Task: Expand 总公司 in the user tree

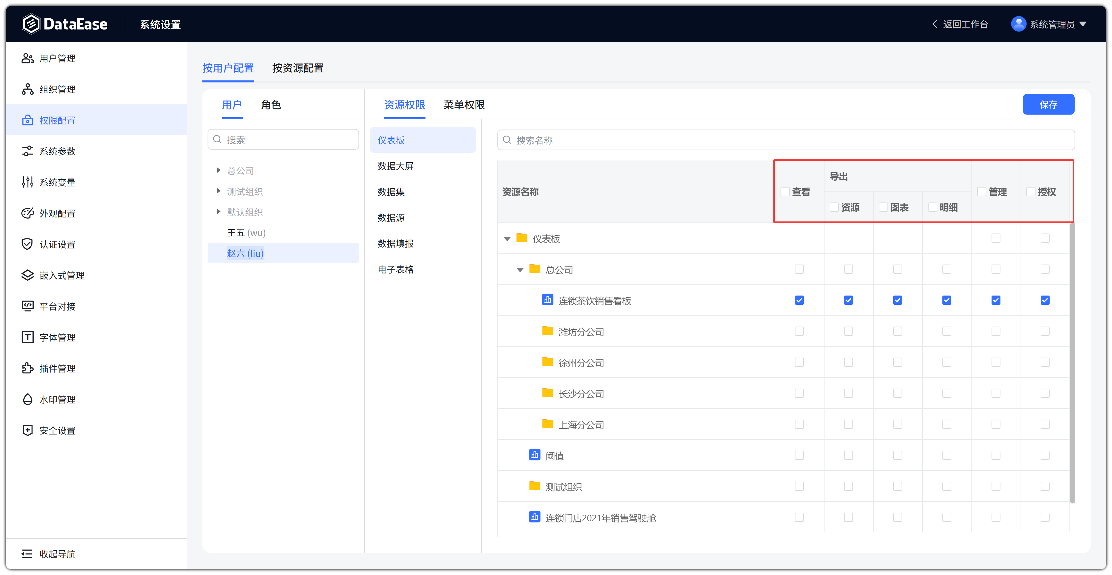Action: pos(218,170)
